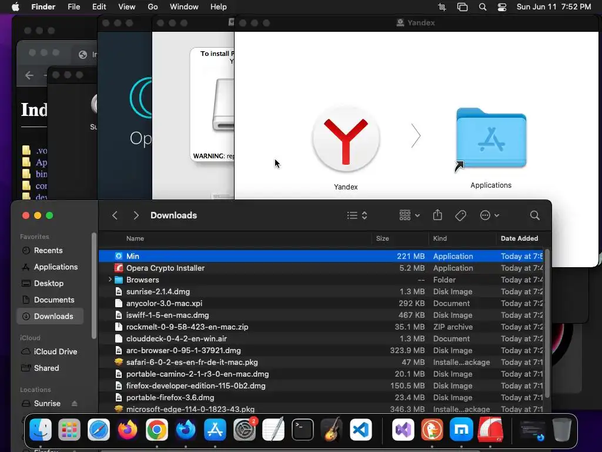Open the Apple menu
602x452 pixels.
coord(15,7)
